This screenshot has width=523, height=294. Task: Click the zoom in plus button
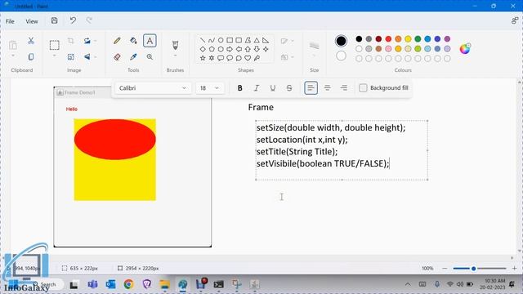514,268
